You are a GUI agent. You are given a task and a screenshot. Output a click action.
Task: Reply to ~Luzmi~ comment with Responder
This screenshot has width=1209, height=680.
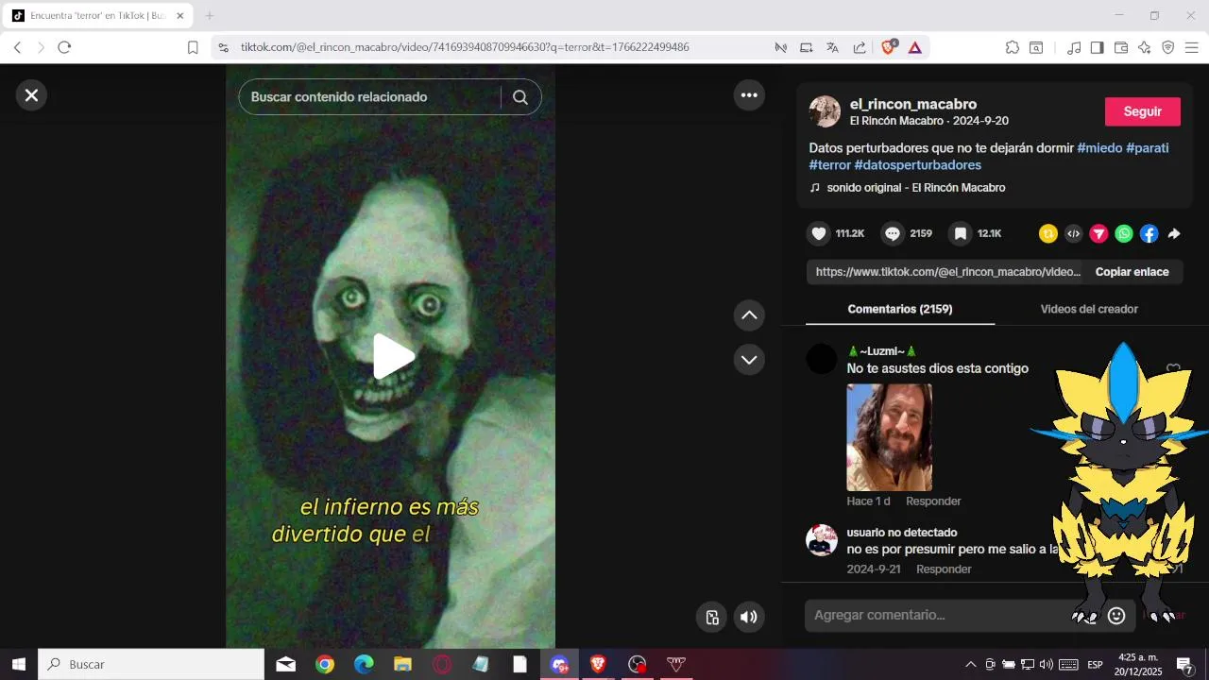[x=933, y=501]
